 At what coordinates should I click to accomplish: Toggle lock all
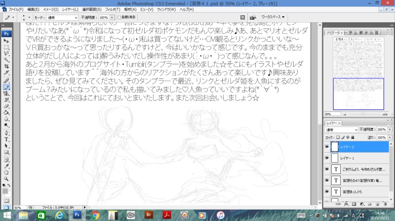353,137
